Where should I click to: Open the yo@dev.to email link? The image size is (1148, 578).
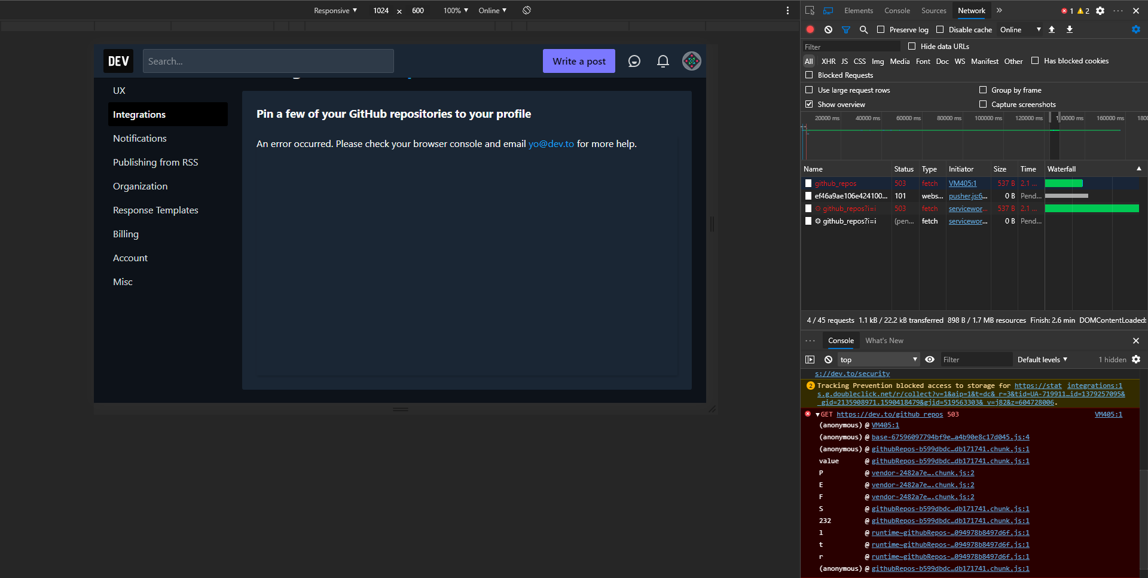click(550, 143)
